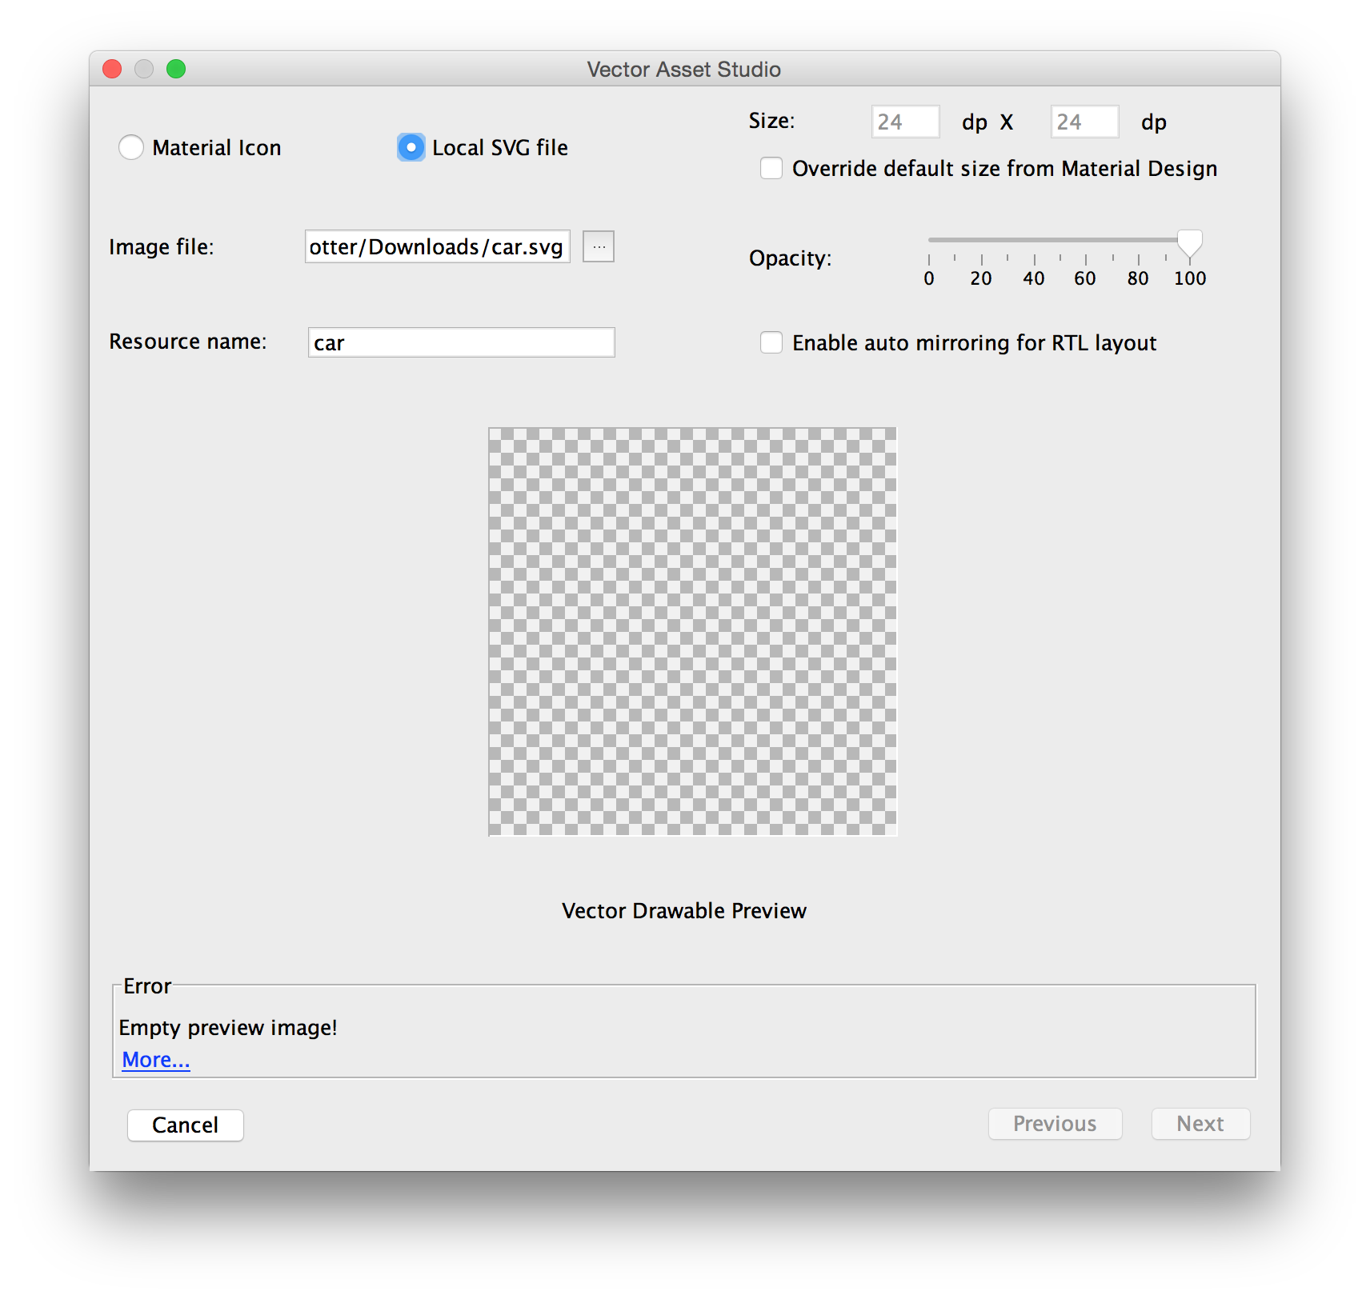This screenshot has width=1370, height=1299.
Task: Click the Image file path field
Action: tap(437, 246)
